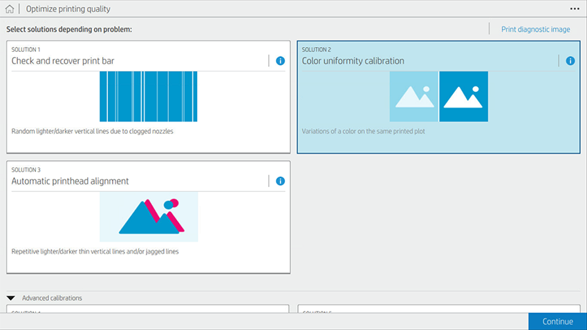The width and height of the screenshot is (587, 330).
Task: Show info for Automatic printhead alignment
Action: [x=280, y=181]
